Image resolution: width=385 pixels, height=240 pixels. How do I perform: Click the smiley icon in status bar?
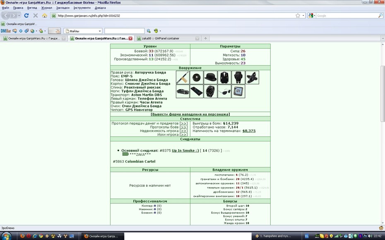click(381, 228)
